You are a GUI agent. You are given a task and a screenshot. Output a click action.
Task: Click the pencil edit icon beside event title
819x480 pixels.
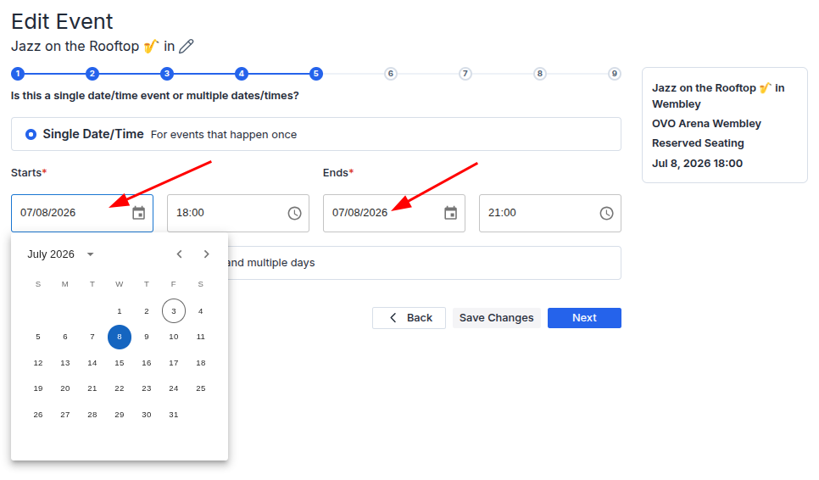coord(186,47)
